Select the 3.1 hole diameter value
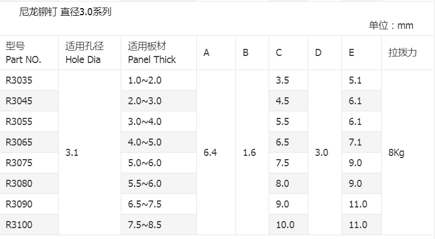The image size is (435, 239). tap(72, 153)
